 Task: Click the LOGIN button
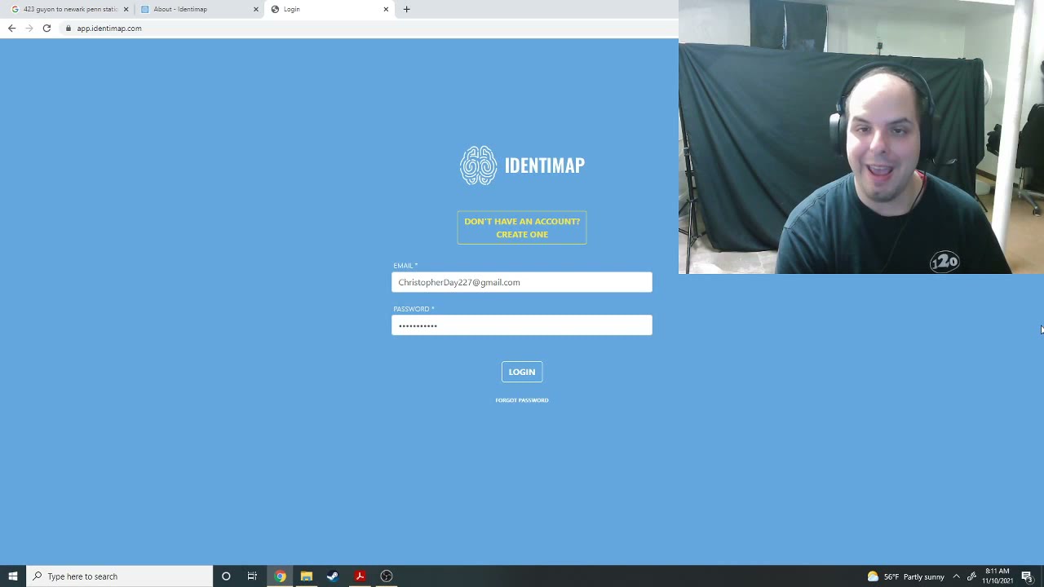(522, 372)
